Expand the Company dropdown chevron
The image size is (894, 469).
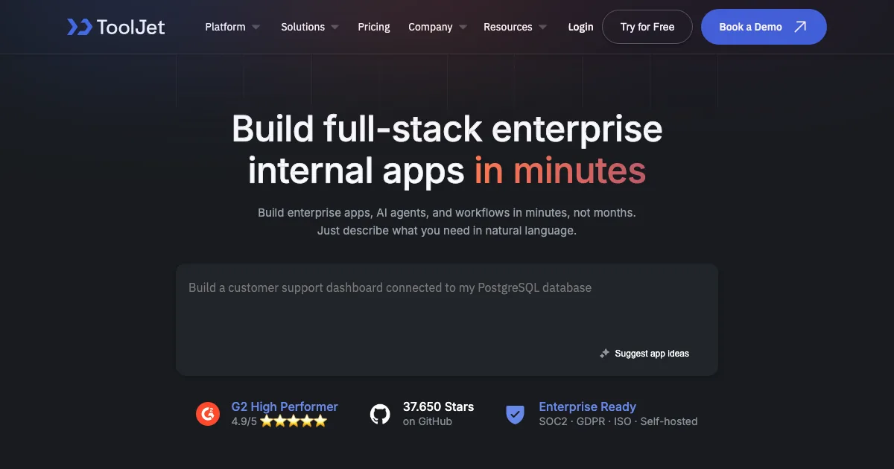(x=463, y=28)
